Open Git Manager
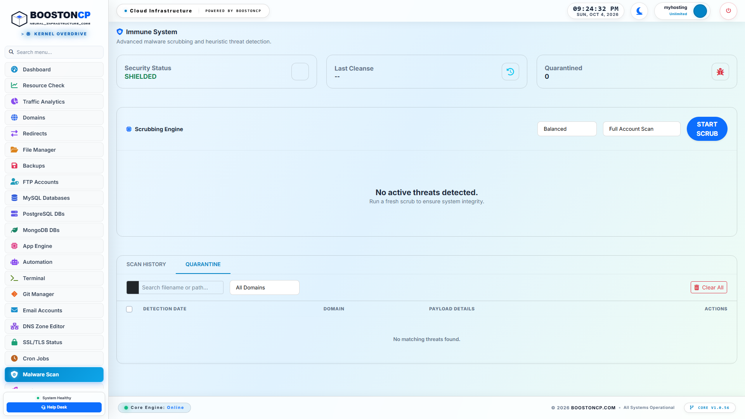Viewport: 745px width, 419px height. pos(54,294)
